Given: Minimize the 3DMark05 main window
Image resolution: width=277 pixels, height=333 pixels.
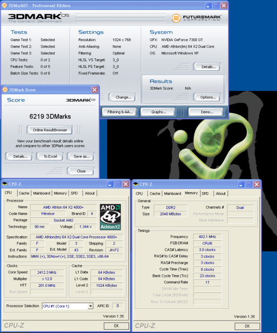Looking at the screenshot, I should click(208, 6).
